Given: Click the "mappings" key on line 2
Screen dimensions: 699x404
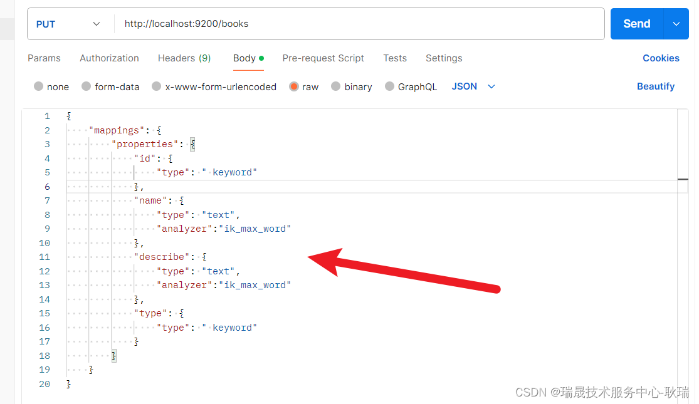Looking at the screenshot, I should (x=117, y=130).
